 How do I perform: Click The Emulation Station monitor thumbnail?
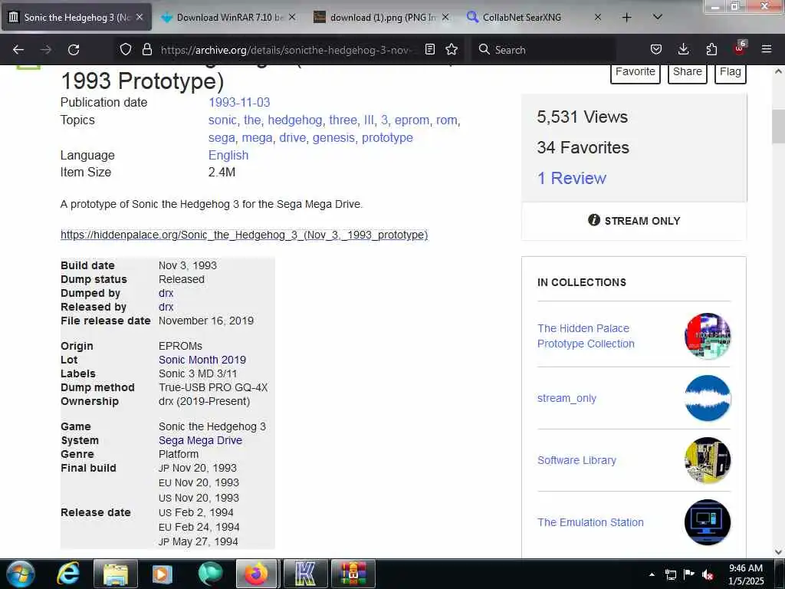coord(708,522)
